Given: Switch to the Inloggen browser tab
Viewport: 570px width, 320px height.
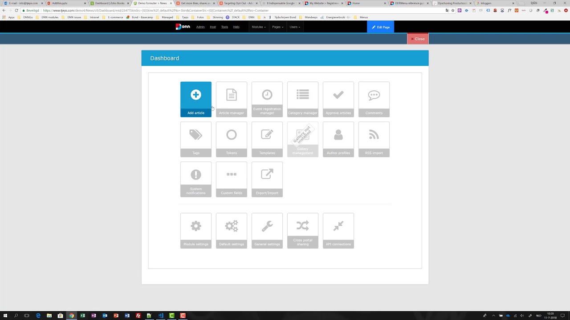Looking at the screenshot, I should (496, 3).
